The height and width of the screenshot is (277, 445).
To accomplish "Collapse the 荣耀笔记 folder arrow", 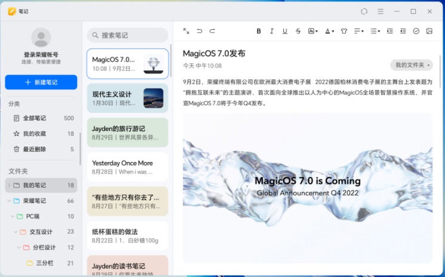I will point(9,201).
